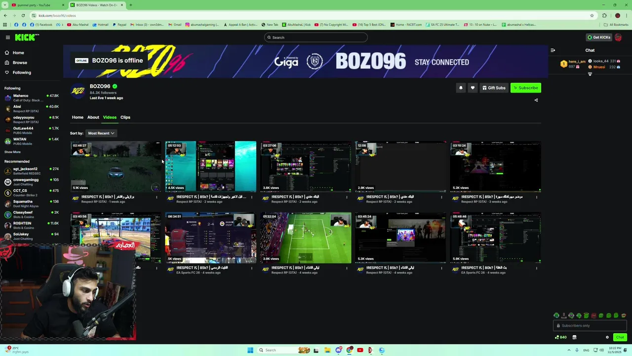
Task: Open Classybeef recommended channel
Action: pyautogui.click(x=32, y=215)
